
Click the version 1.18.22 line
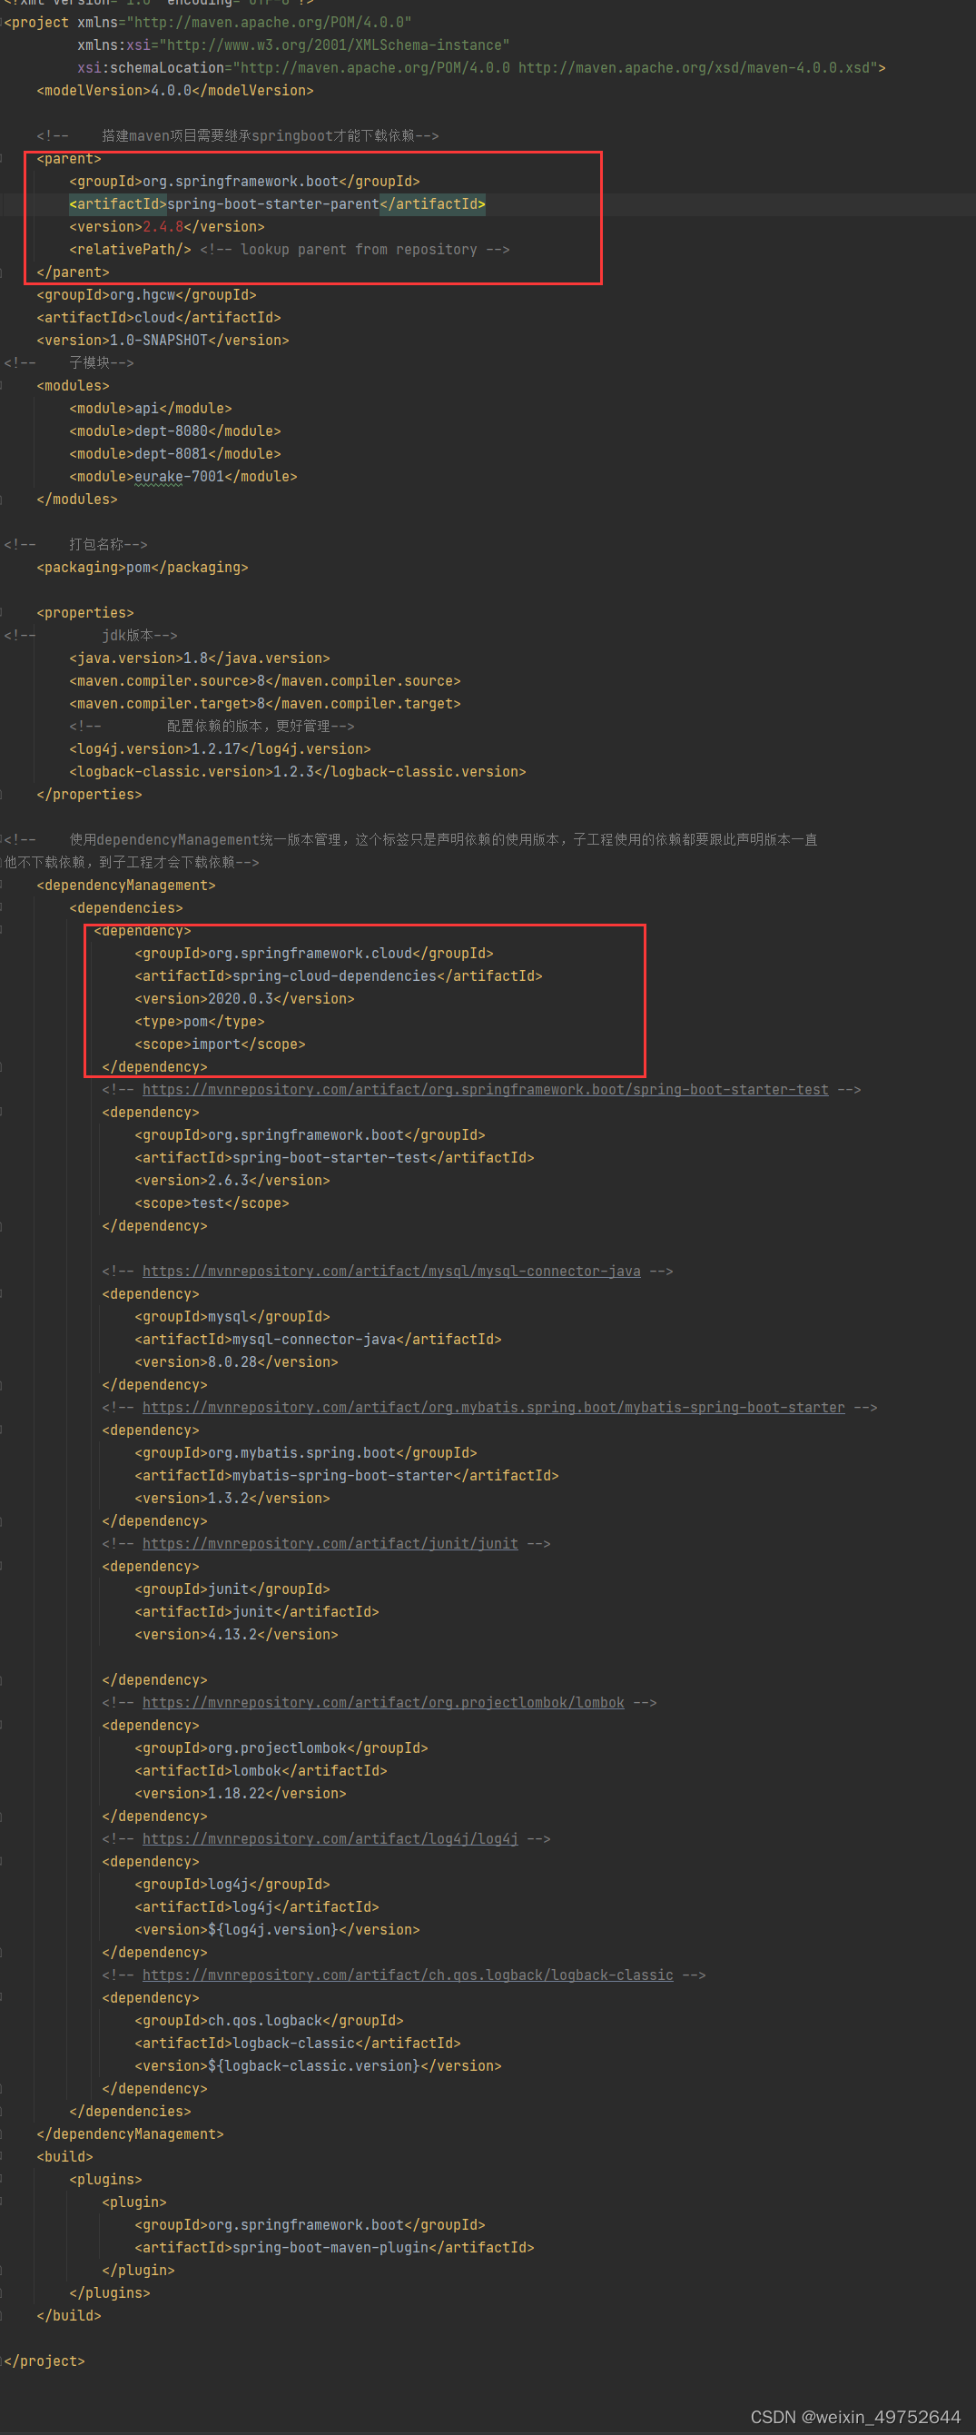(240, 1792)
